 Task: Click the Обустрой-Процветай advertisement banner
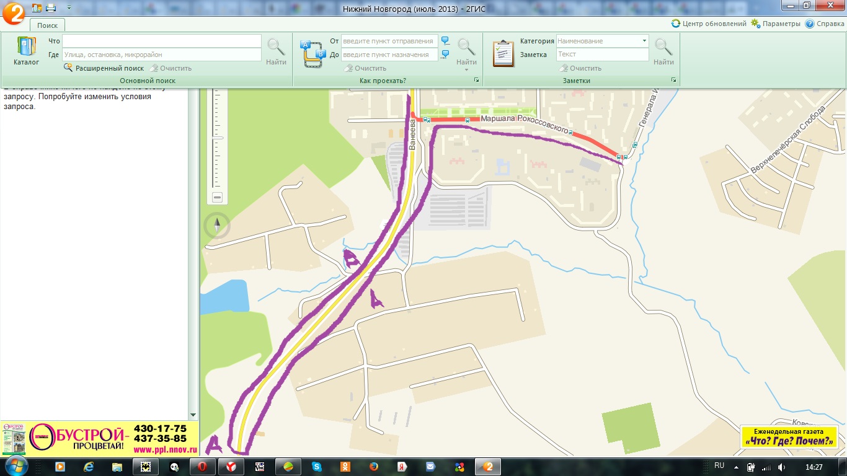click(x=100, y=439)
